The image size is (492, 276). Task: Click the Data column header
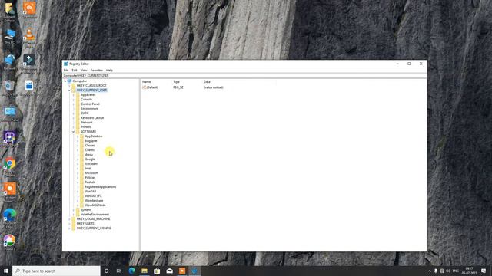207,82
